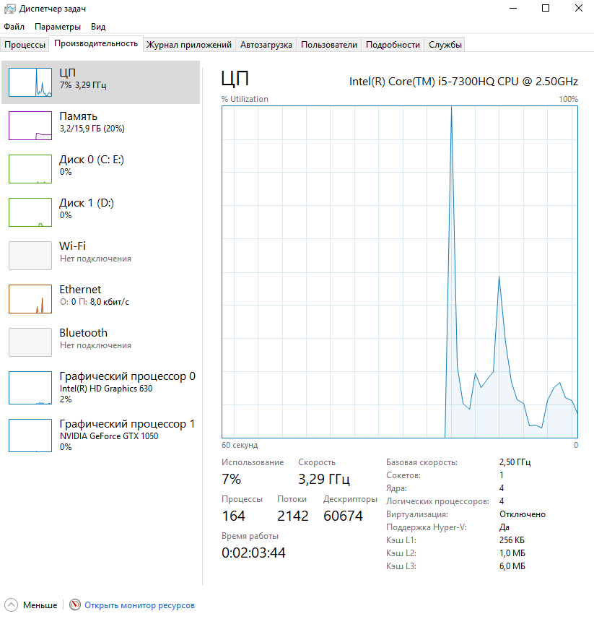Open the Службы tab

[445, 45]
